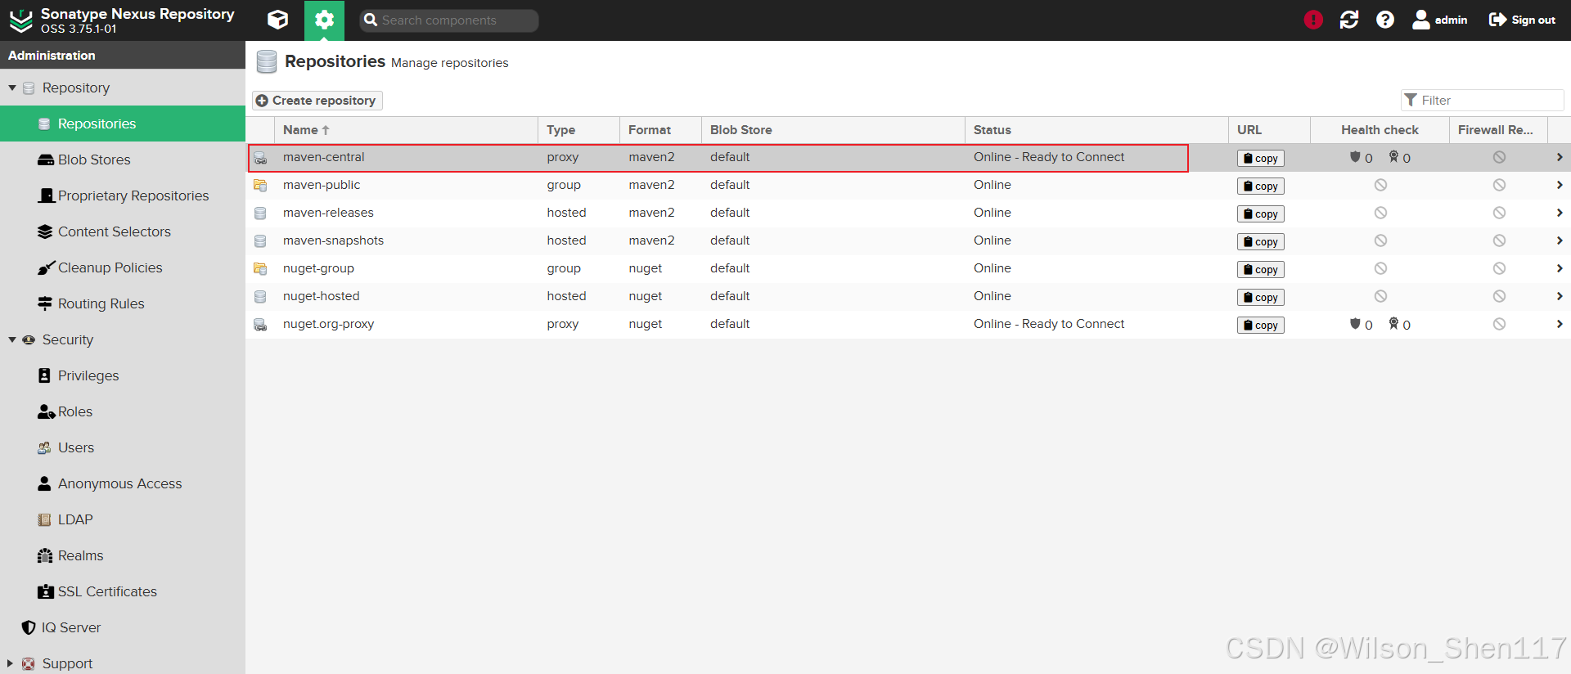Open Proprietary Repositories menu item
Screen dimensions: 1571x674
click(x=123, y=195)
